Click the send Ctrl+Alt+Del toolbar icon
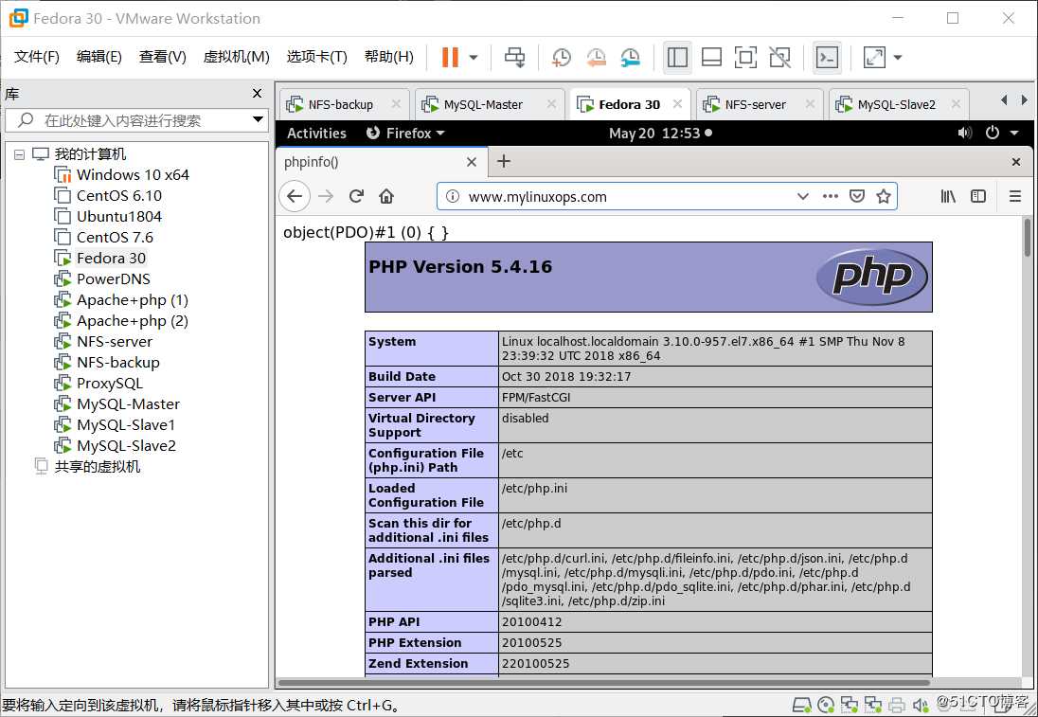This screenshot has width=1038, height=717. pyautogui.click(x=514, y=57)
